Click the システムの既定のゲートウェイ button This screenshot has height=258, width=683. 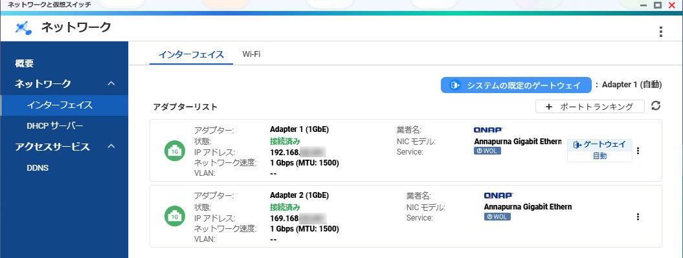(516, 85)
